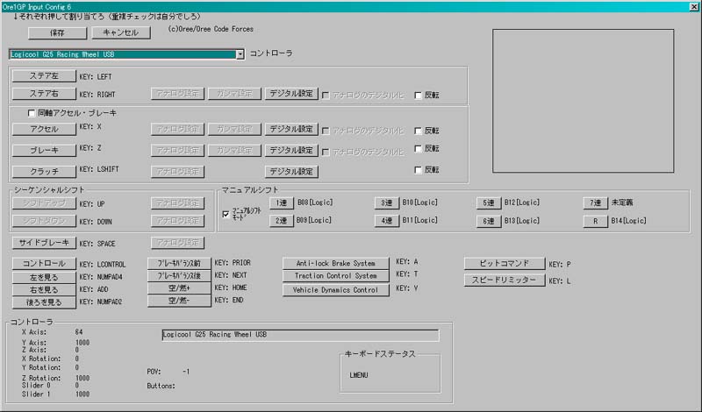Assign the ブレーキ brake button
The height and width of the screenshot is (412, 702).
pos(44,151)
